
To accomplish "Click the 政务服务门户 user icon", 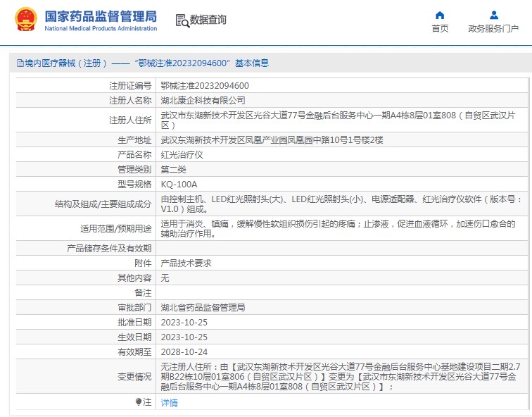I will [x=494, y=15].
